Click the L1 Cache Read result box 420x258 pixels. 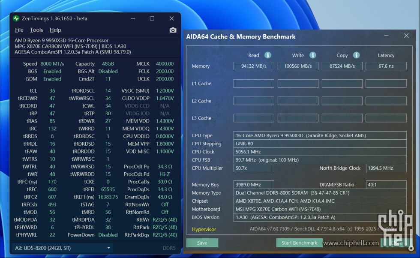(x=254, y=84)
